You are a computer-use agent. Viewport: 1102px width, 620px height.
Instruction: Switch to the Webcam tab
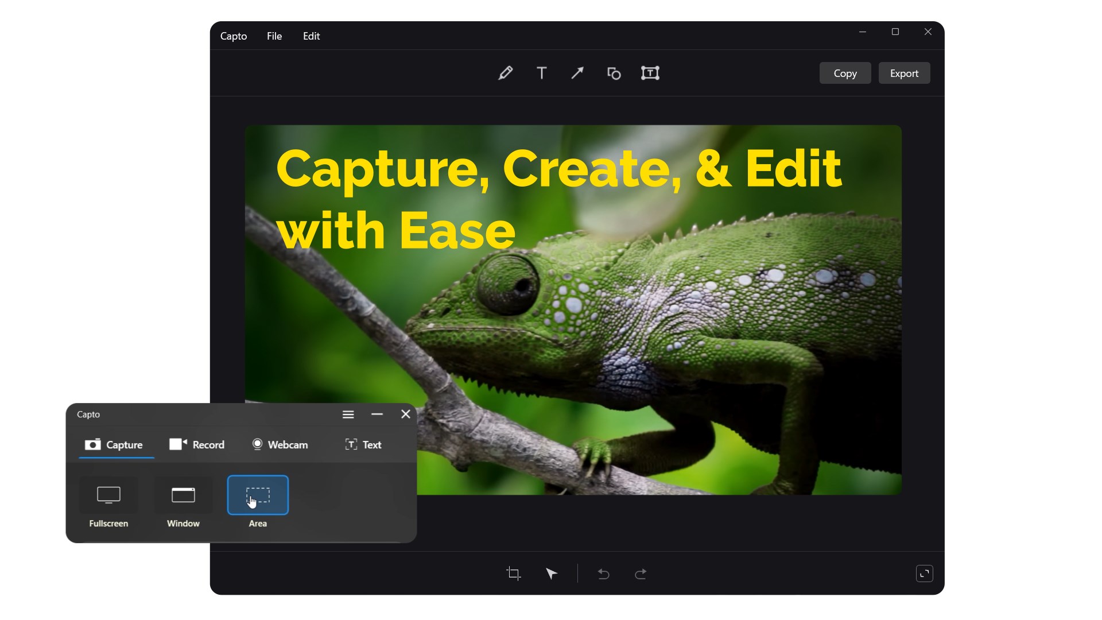(280, 445)
